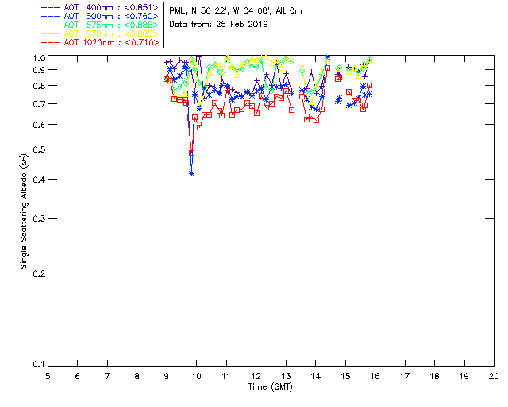Click x-axis tick label 10
This screenshot has height=407, width=508.
point(196,376)
